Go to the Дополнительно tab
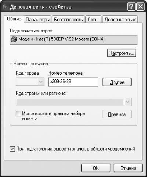This screenshot has height=177, width=147. (120, 20)
